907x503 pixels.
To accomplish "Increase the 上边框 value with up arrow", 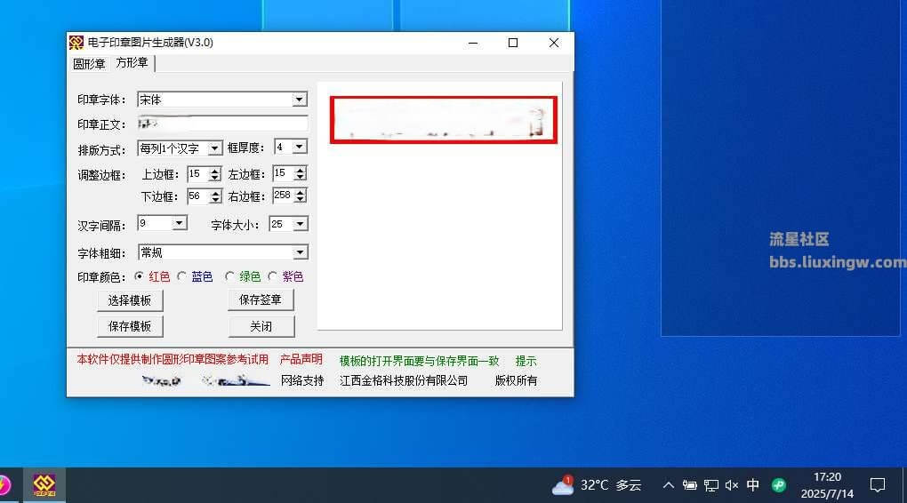I will click(214, 171).
